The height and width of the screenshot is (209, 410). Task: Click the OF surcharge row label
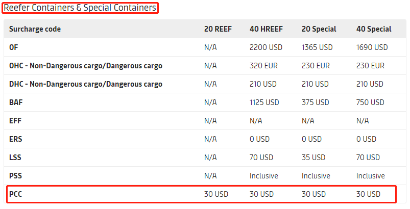click(x=14, y=47)
